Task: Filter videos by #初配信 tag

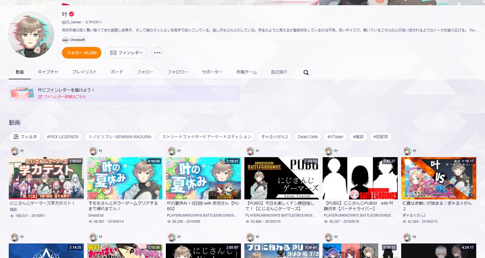Action: pyautogui.click(x=381, y=137)
